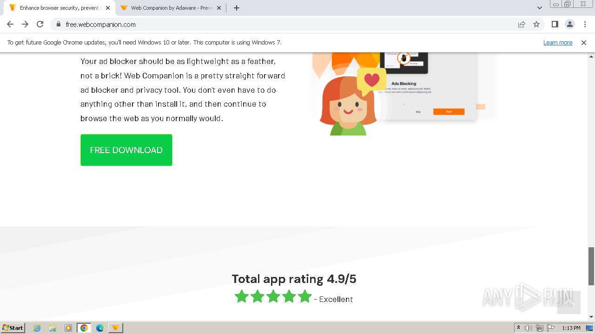Launch Internet Explorer from taskbar
Screen dimensions: 595x334
(x=37, y=328)
